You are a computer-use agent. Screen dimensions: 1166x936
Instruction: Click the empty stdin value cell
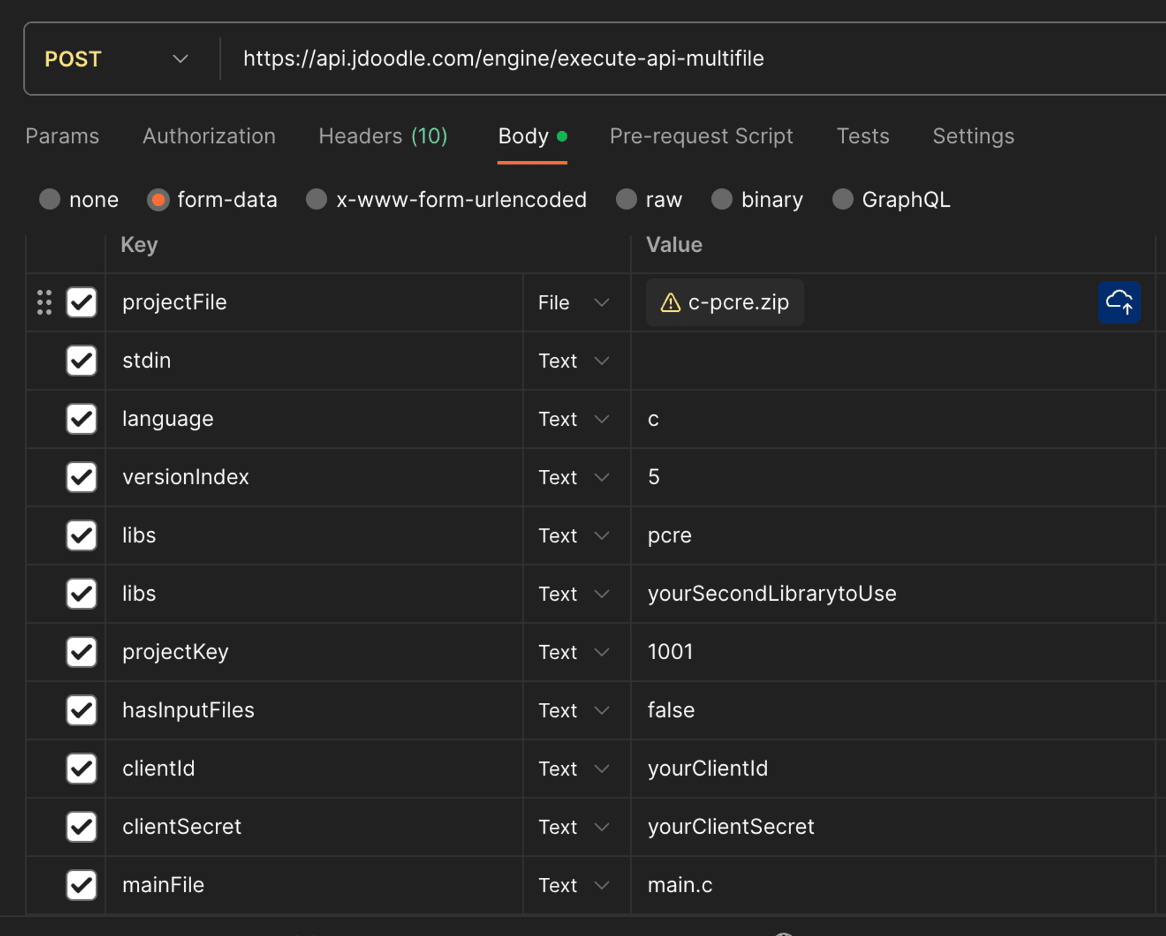coord(874,360)
